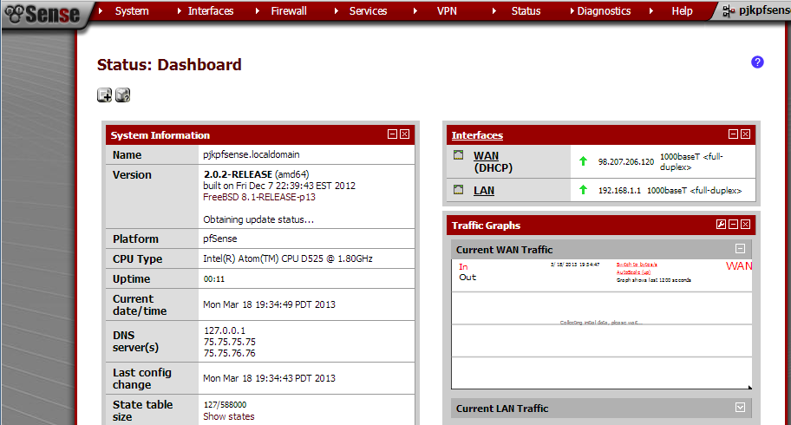Open the Firewall menu

[289, 11]
